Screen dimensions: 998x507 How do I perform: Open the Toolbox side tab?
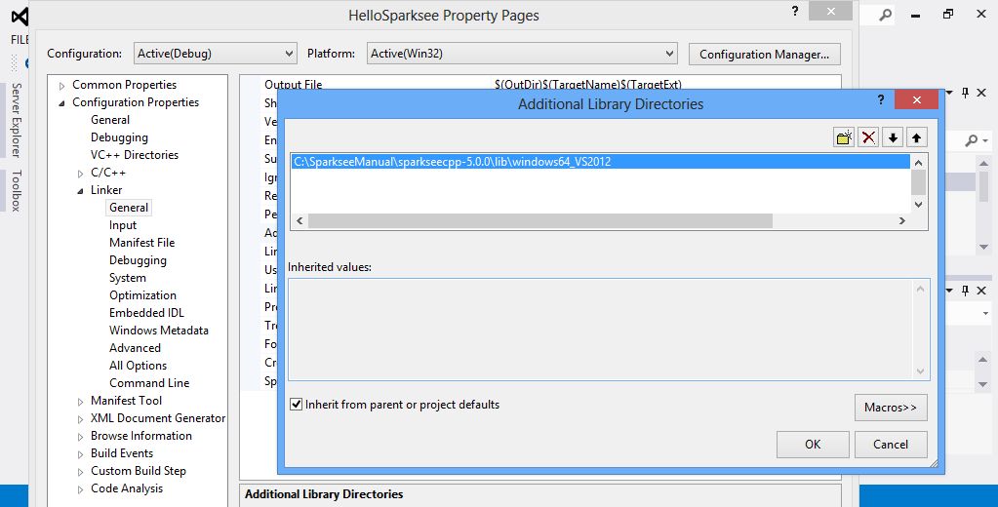pos(16,190)
